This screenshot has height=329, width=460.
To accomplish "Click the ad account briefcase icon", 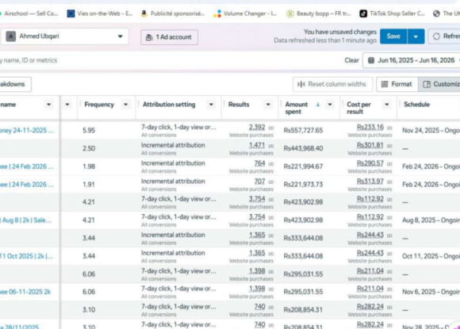I will pos(149,37).
